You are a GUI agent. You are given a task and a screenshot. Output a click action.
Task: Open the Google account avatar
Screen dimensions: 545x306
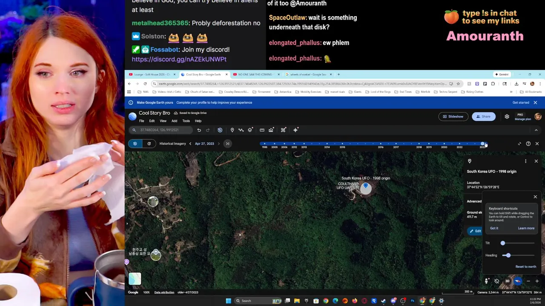click(538, 116)
